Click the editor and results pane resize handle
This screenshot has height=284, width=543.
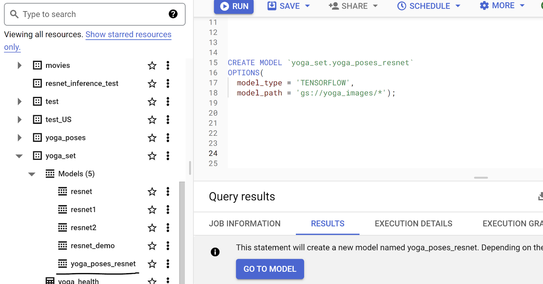pos(481,177)
